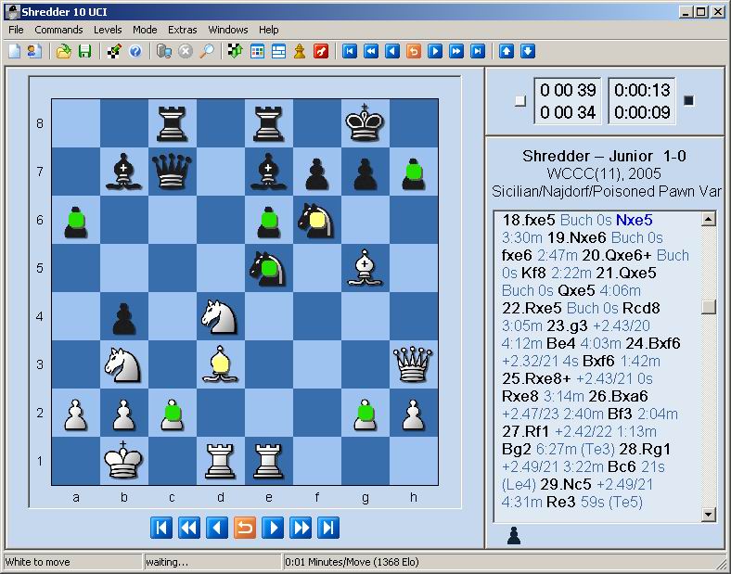Viewport: 731px width, 574px height.
Task: Click the blue help question mark icon
Action: click(135, 51)
